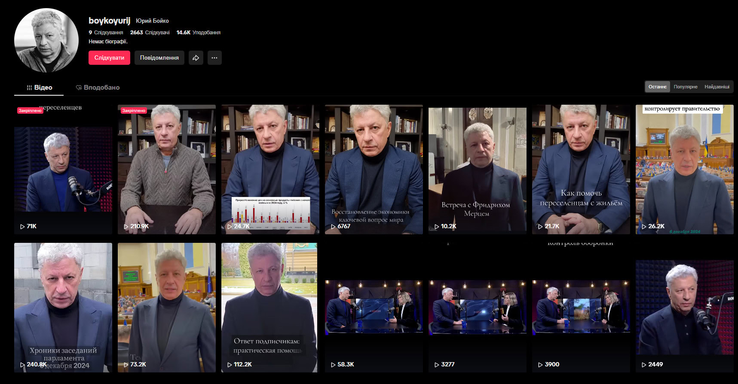Play the Хроники заседаний парламента video
The height and width of the screenshot is (384, 738).
pos(63,308)
